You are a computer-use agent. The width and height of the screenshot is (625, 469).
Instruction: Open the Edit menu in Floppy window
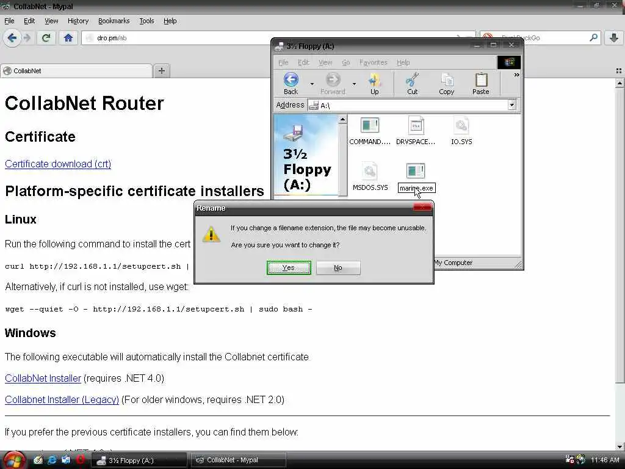303,62
